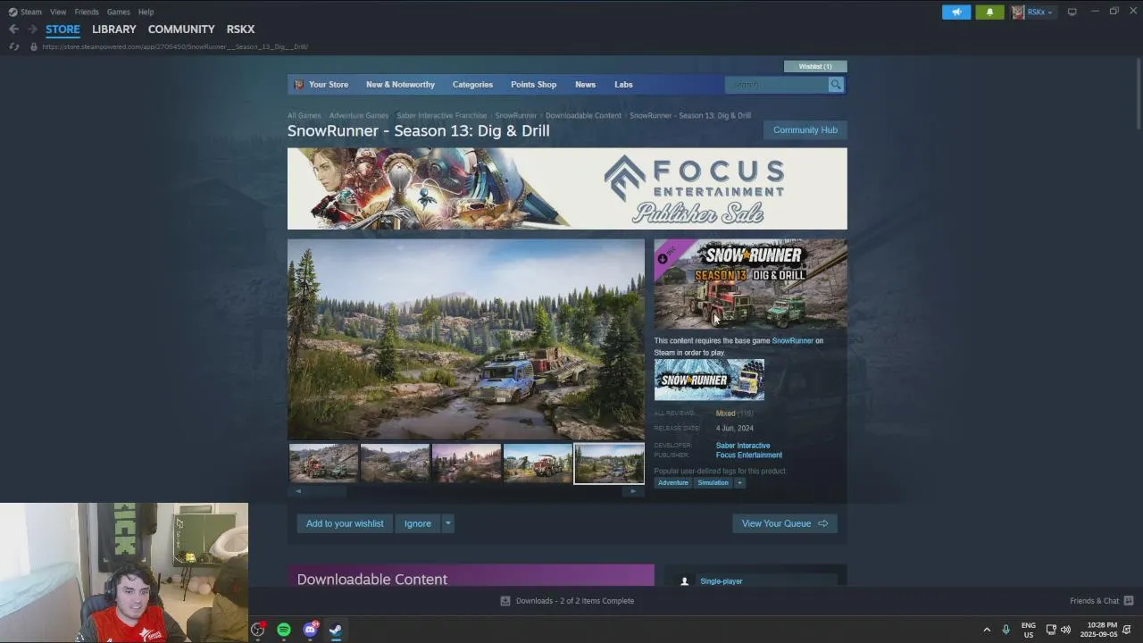The width and height of the screenshot is (1143, 643).
Task: Open the View menu
Action: click(58, 12)
